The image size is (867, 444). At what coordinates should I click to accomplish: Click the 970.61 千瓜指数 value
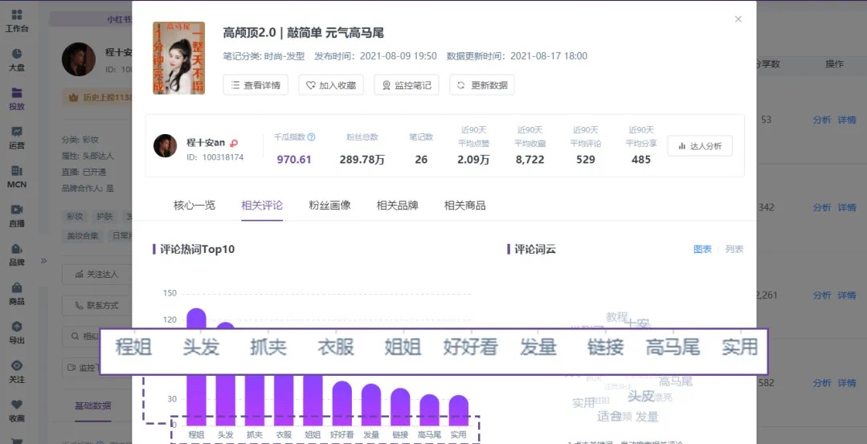click(294, 160)
